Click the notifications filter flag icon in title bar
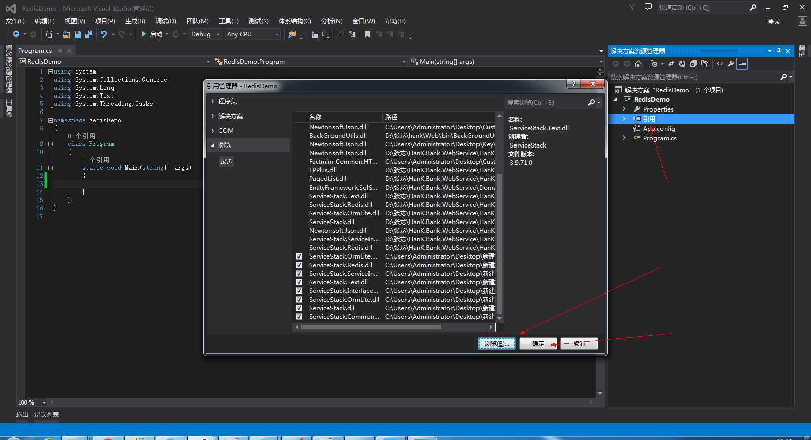811x440 pixels. (632, 7)
